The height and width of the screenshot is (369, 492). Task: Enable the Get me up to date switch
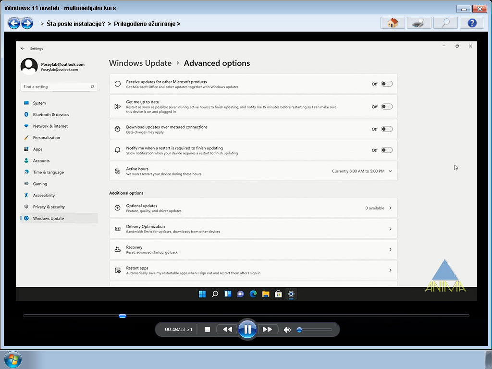coord(387,107)
